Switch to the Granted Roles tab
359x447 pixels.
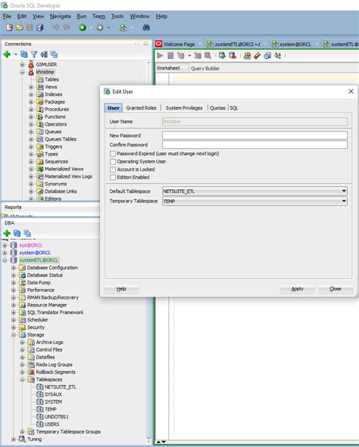pos(142,107)
